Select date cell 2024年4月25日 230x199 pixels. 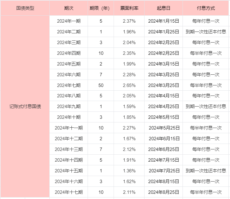164,106
